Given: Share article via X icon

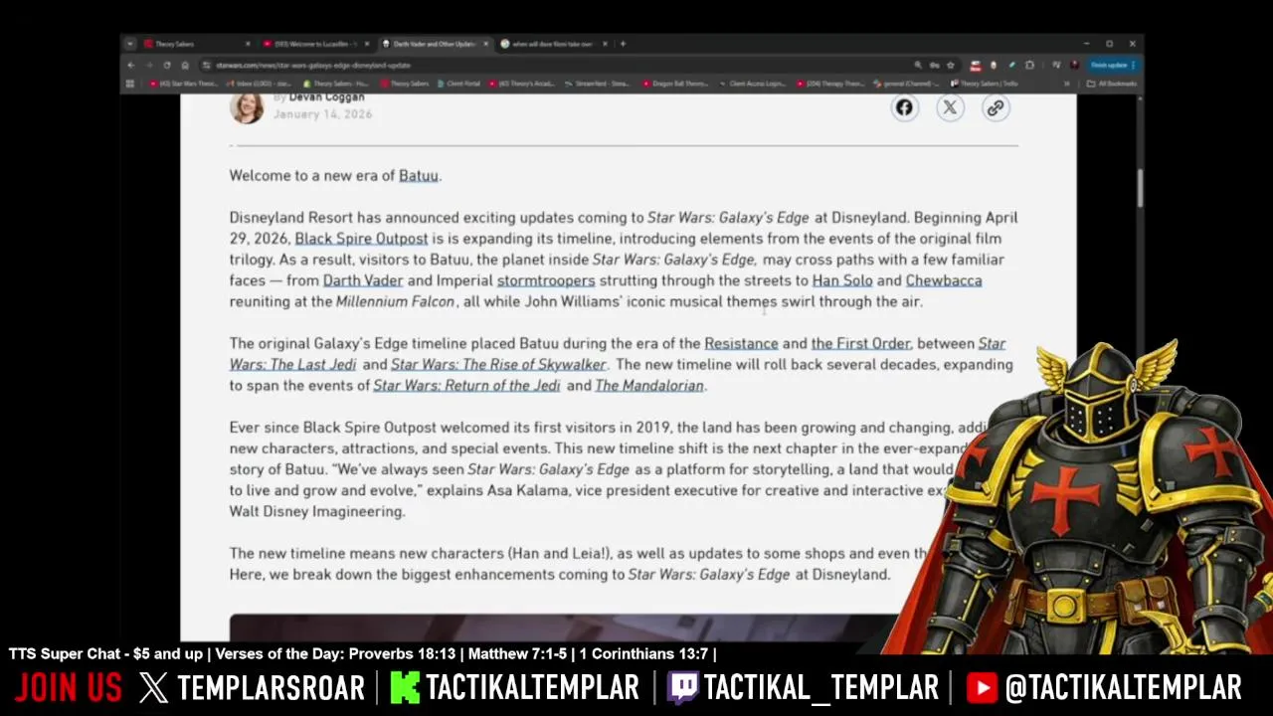Looking at the screenshot, I should point(950,107).
